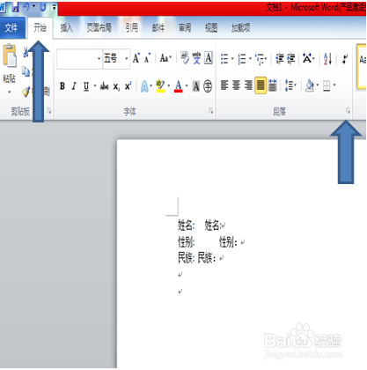This screenshot has width=367, height=370.
Task: Toggle Underline formatting
Action: click(86, 86)
